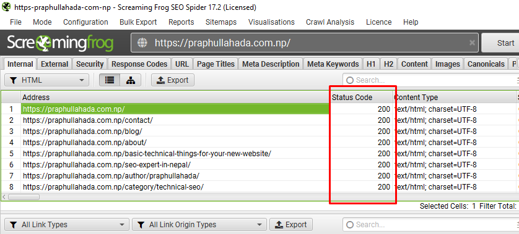Click the 200 status code in row 2
Viewport: 519px width, 234px height.
click(361, 120)
